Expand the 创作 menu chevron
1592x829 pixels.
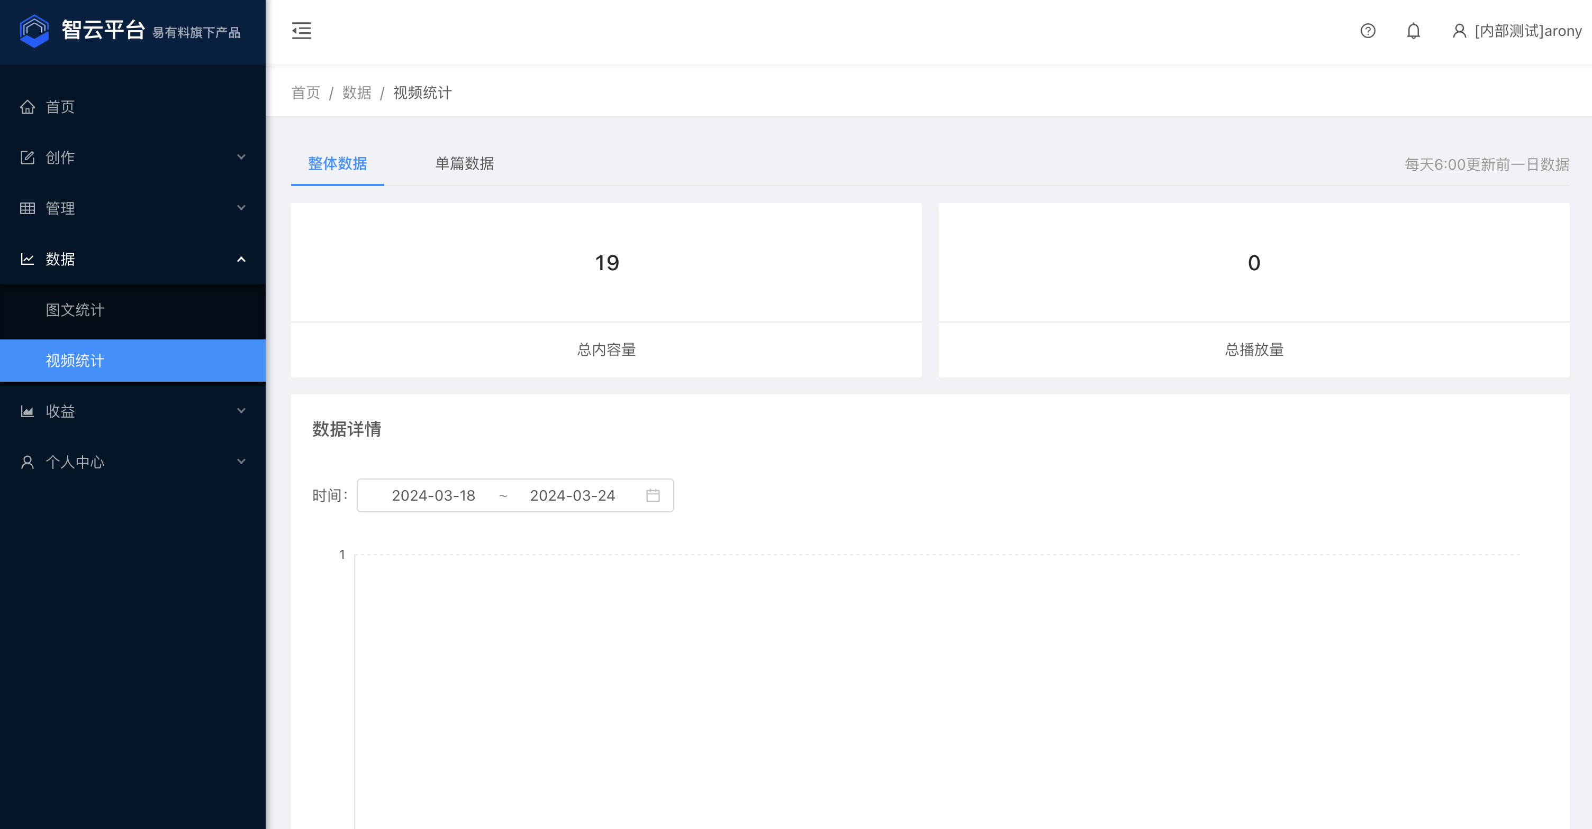pos(242,157)
